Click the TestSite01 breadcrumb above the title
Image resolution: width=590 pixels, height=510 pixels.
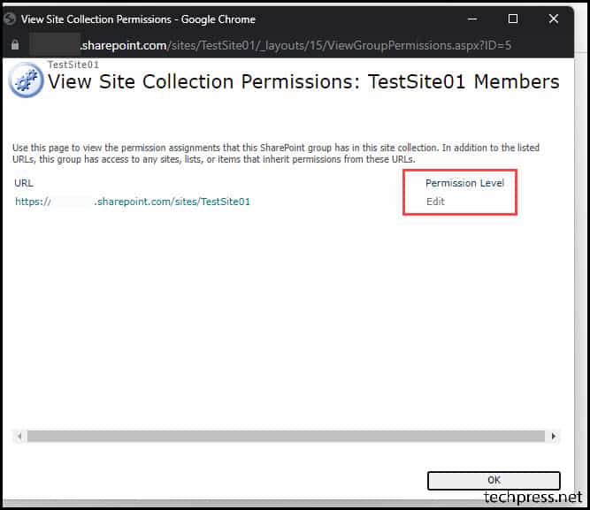point(73,65)
